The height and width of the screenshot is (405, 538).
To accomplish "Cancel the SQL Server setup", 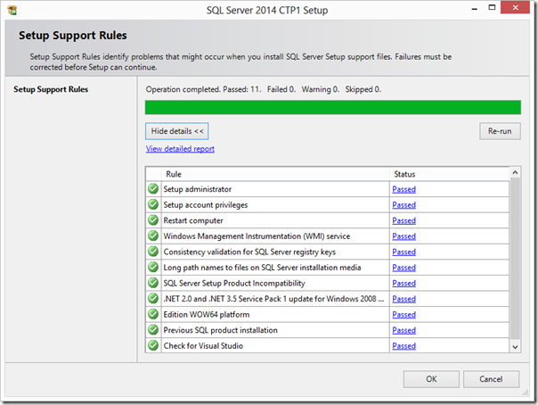I will click(491, 379).
